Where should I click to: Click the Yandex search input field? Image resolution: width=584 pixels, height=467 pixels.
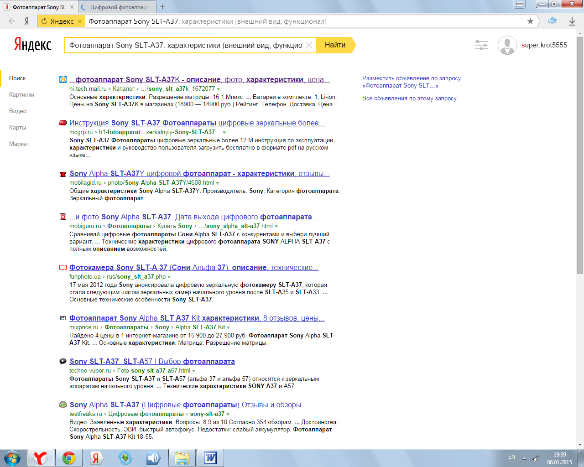(186, 45)
